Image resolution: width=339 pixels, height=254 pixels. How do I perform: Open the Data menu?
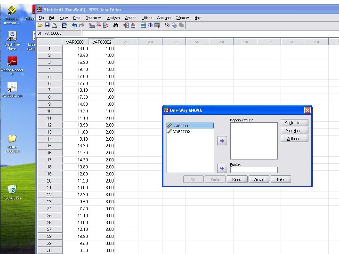click(77, 18)
